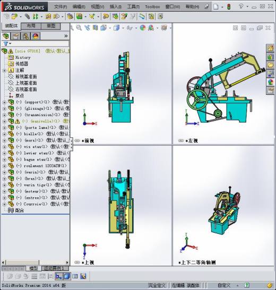Click the Move Component icon
The height and width of the screenshot is (290, 276).
(x=56, y=16)
